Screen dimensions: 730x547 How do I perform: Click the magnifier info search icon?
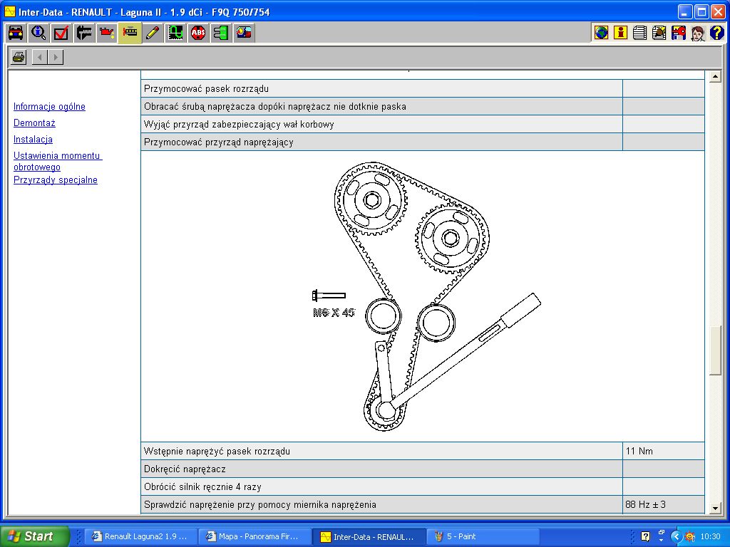point(38,33)
